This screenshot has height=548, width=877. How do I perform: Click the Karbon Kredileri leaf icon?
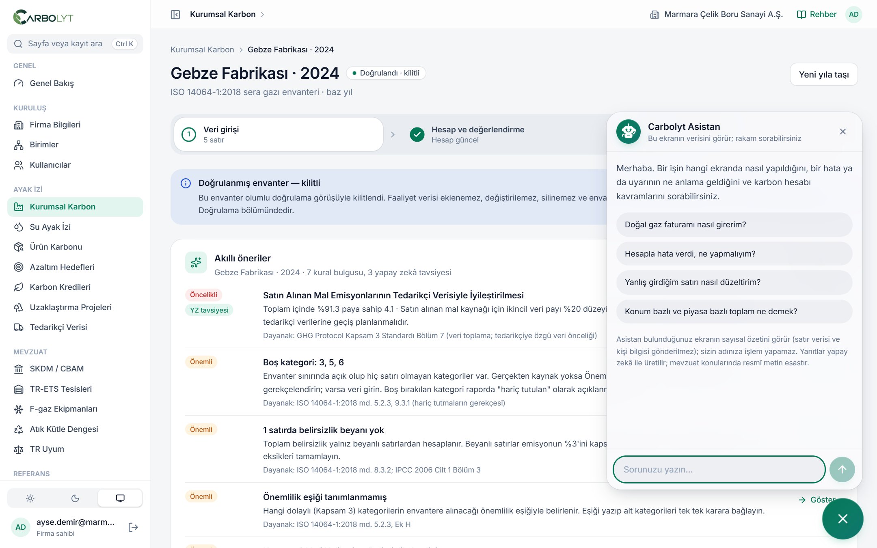(19, 287)
